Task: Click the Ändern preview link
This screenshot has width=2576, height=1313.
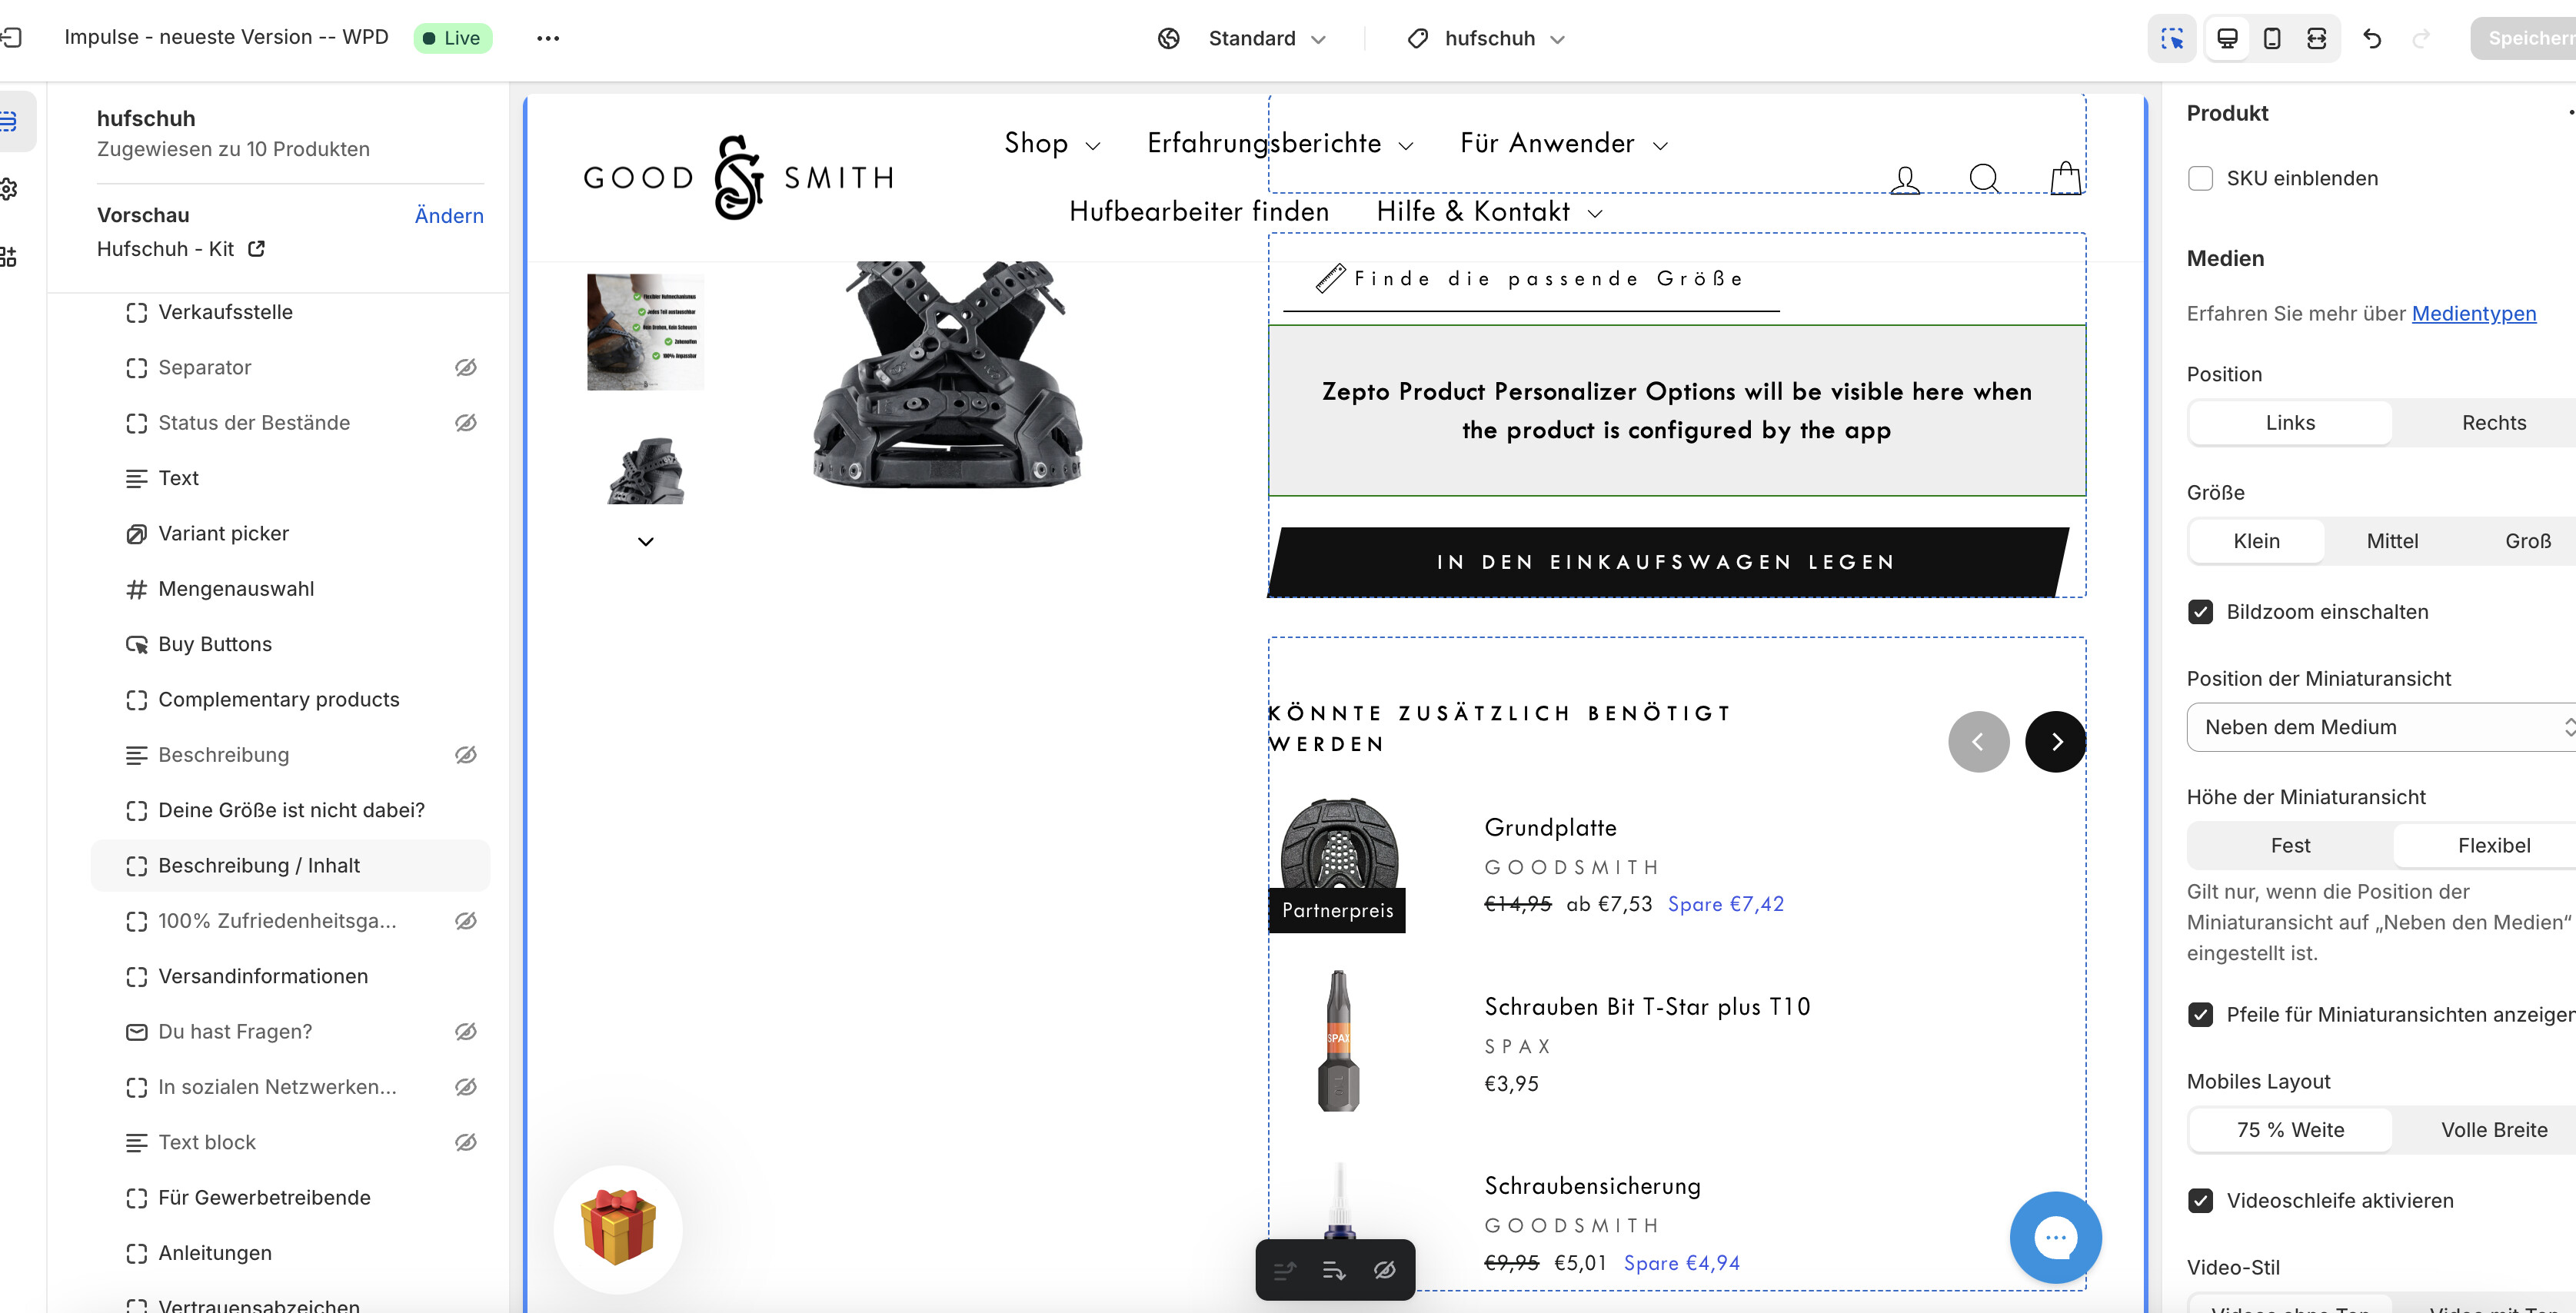Action: pyautogui.click(x=449, y=215)
